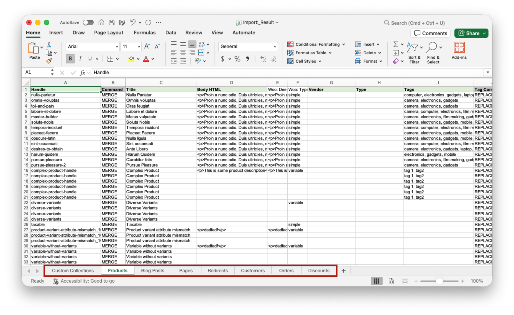Switch to Normal view in status bar
This screenshot has width=514, height=315.
pos(376,281)
